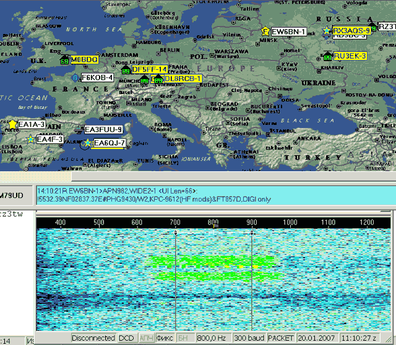Click the M0BDO station house icon
Screen dimensions: 396x345
(64, 60)
